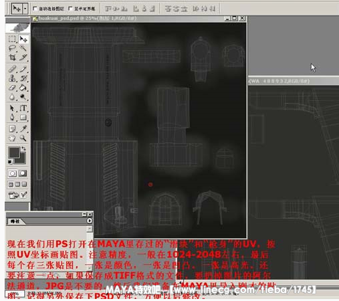Enable the auto select layer checkbox

pyautogui.click(x=35, y=9)
